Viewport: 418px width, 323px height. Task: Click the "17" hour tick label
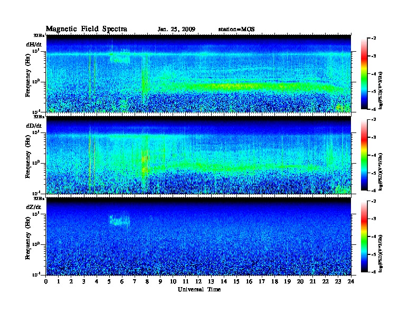tap(262, 282)
